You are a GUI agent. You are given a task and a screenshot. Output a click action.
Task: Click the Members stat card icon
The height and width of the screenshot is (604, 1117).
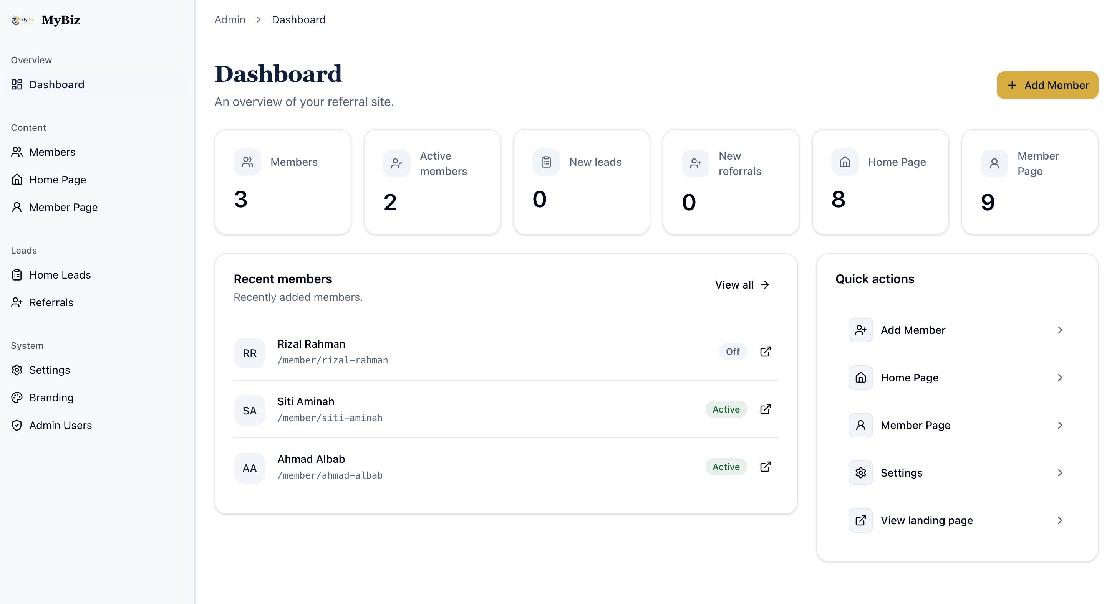pyautogui.click(x=247, y=162)
